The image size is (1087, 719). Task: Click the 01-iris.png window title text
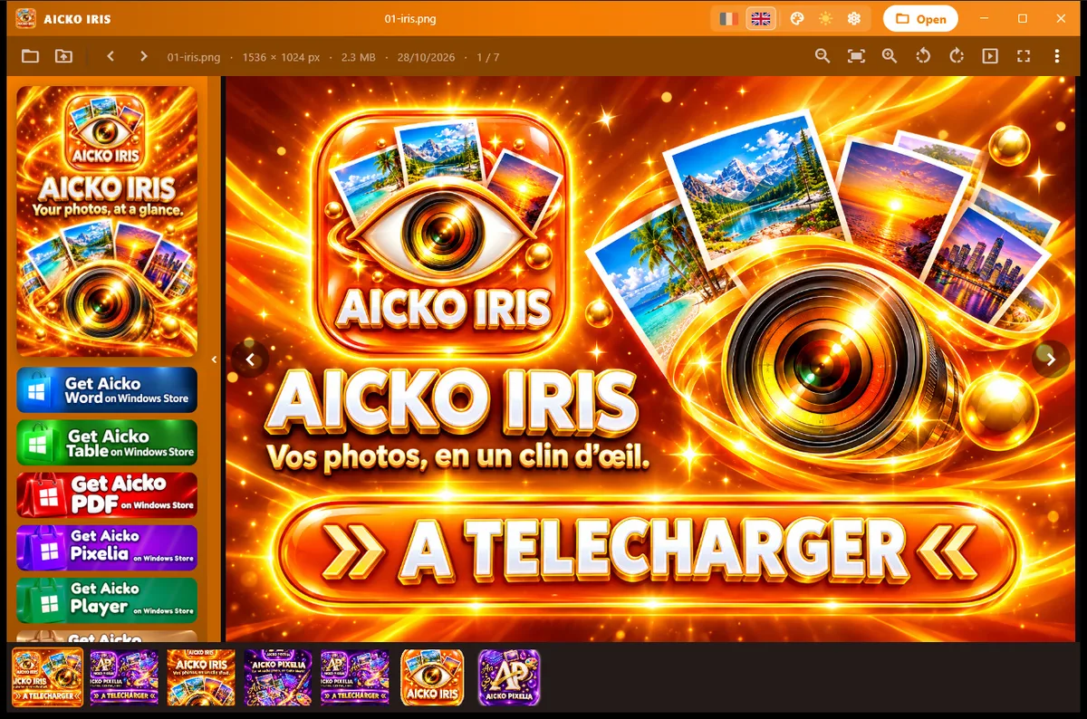tap(410, 18)
